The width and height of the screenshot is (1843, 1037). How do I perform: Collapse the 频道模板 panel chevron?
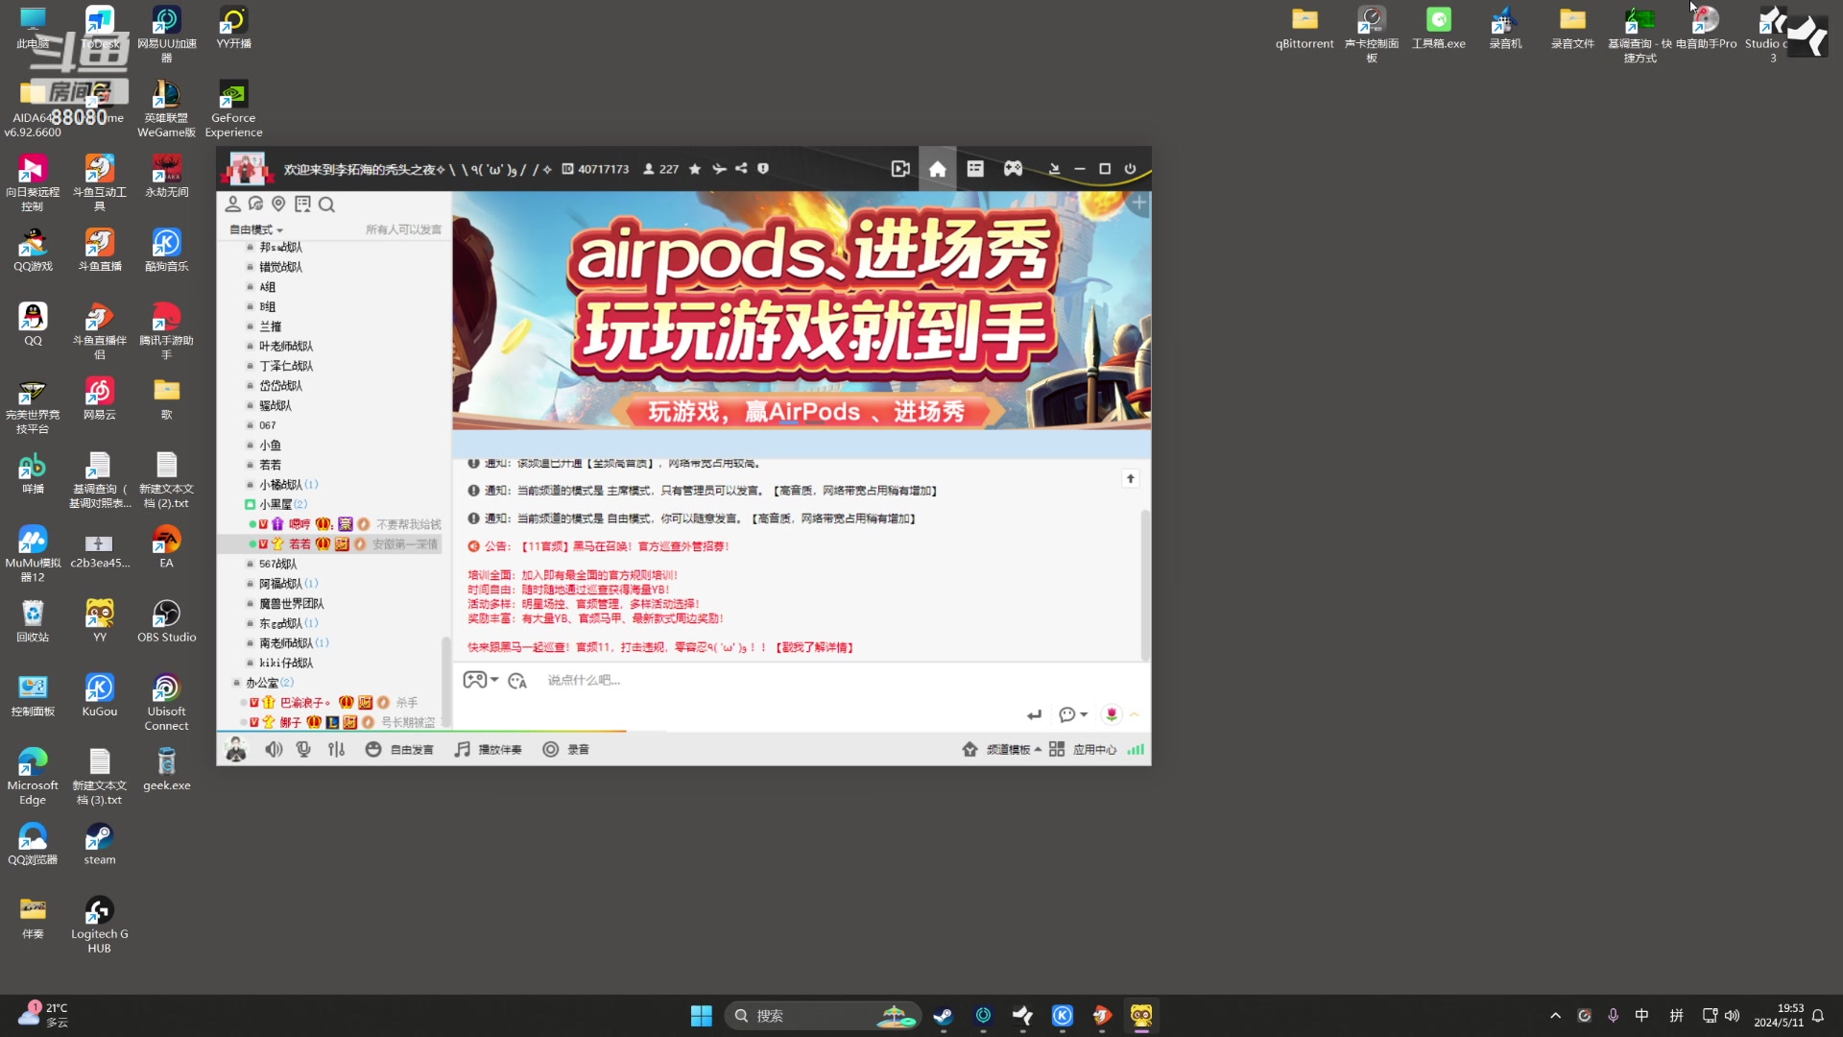pos(1039,749)
